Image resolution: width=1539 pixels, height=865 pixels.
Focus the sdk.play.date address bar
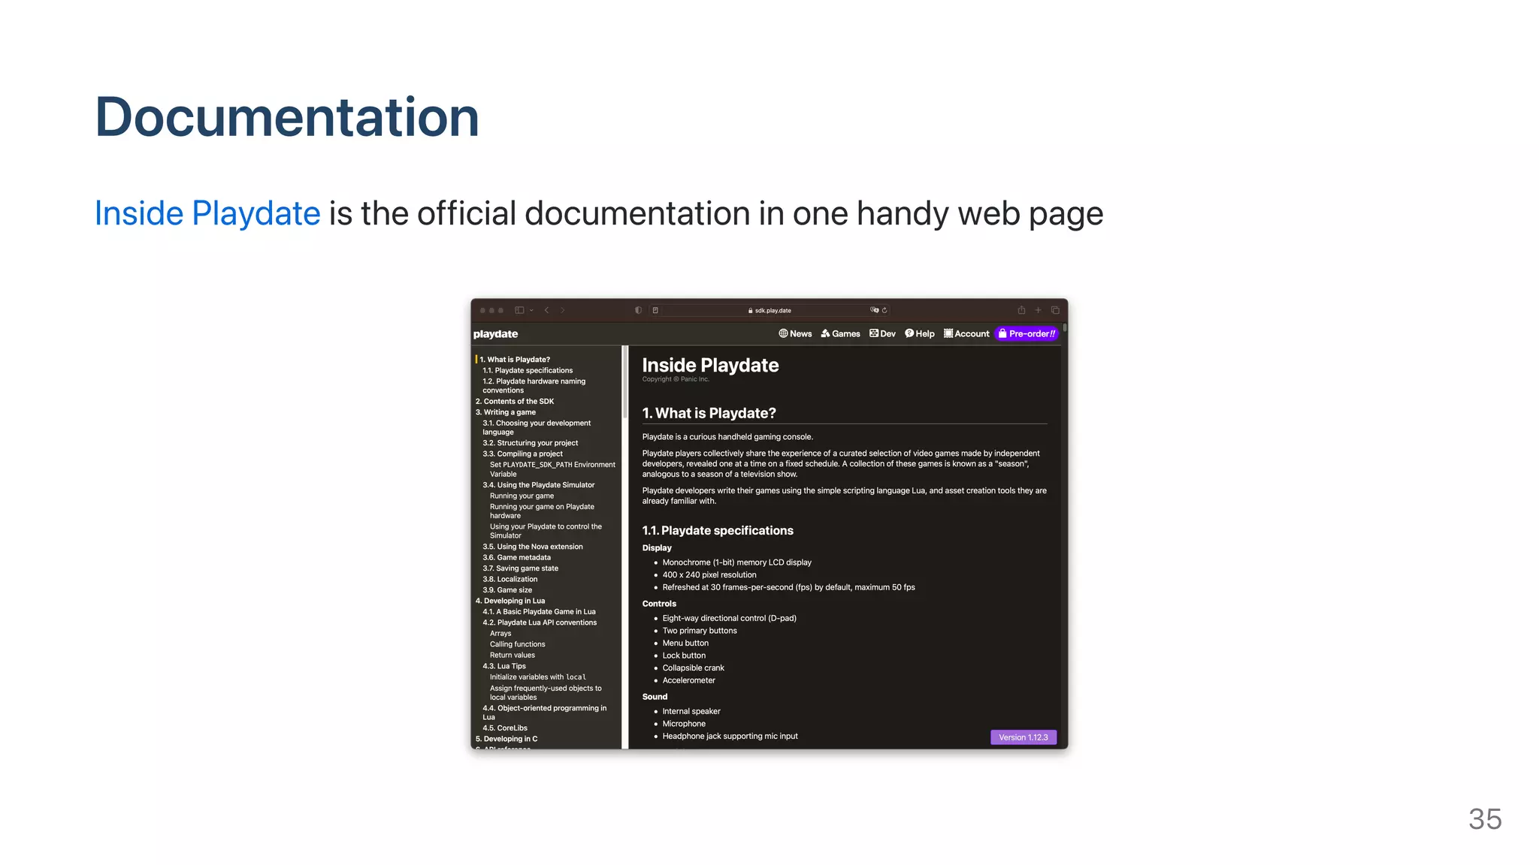coord(769,310)
